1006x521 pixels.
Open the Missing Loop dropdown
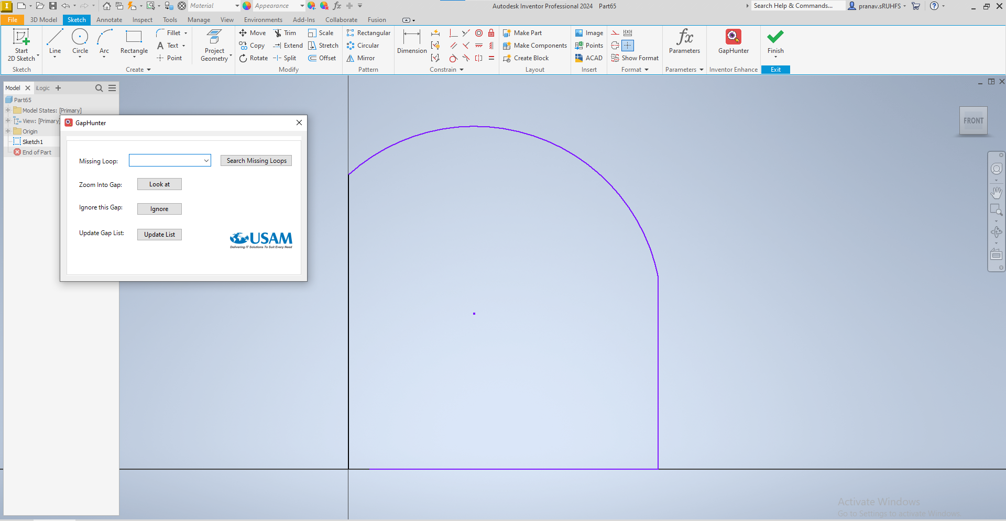206,161
